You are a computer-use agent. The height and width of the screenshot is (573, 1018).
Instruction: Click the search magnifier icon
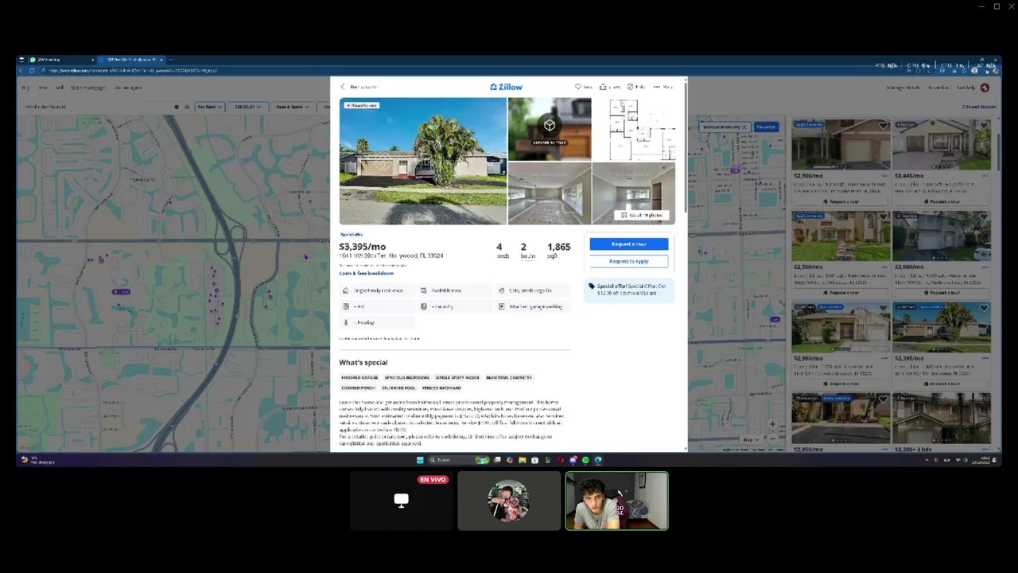(187, 107)
